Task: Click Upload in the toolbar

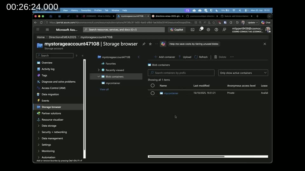Action: coord(185,57)
